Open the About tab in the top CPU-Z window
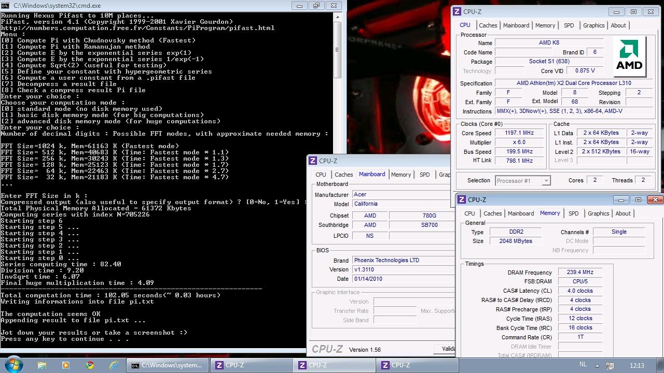The height and width of the screenshot is (373, 664). 618,25
